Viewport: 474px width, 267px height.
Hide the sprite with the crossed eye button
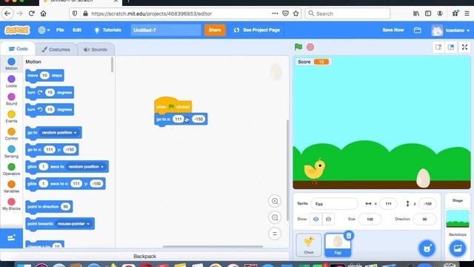(x=328, y=220)
